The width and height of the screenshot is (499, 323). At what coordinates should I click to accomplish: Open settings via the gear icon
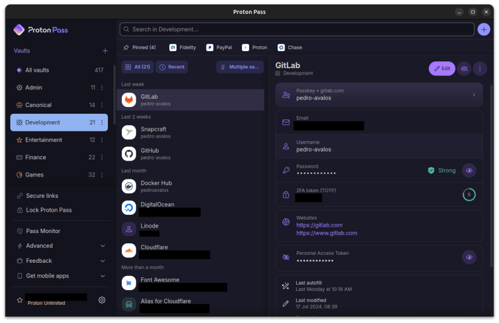(x=102, y=300)
